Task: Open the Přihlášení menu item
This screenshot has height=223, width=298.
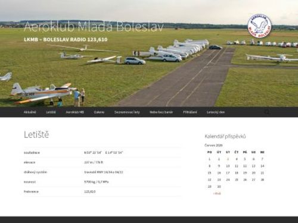Action: [x=190, y=112]
